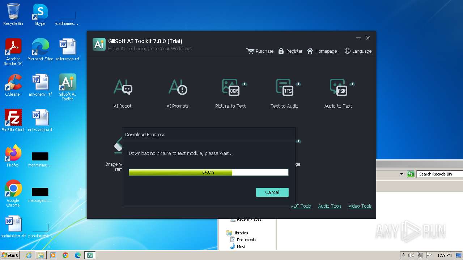
Task: Open the Windows Start menu
Action: pyautogui.click(x=10, y=255)
